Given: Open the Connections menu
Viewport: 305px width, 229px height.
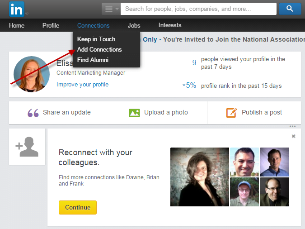Looking at the screenshot, I should click(94, 25).
